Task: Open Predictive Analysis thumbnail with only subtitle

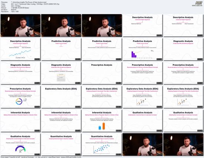Action: [x=61, y=49]
